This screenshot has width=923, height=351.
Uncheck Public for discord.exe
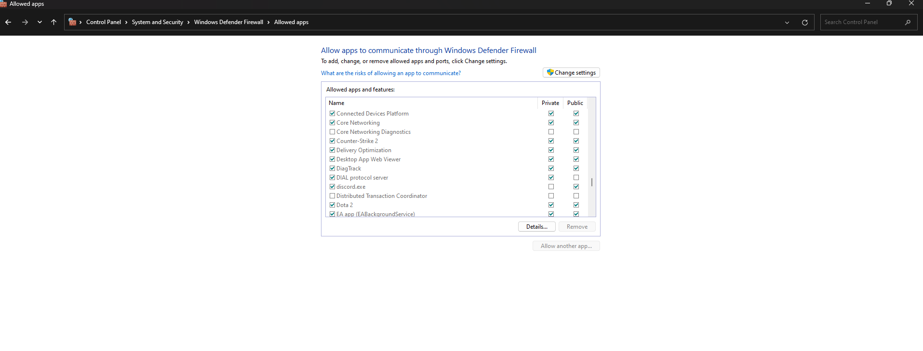click(576, 187)
